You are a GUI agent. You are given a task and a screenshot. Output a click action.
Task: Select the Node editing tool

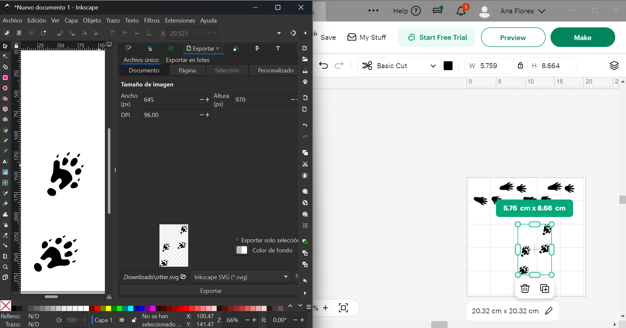click(5, 56)
